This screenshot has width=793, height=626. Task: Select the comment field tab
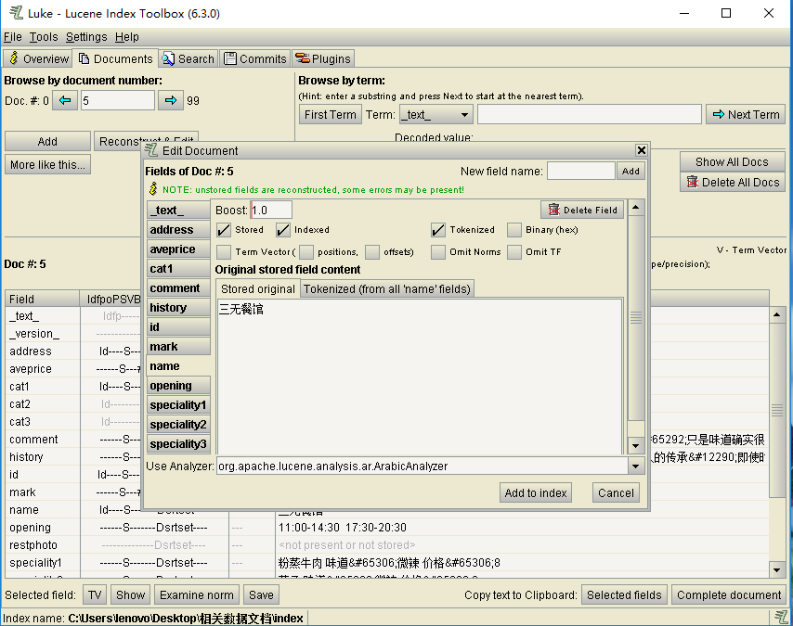[178, 288]
